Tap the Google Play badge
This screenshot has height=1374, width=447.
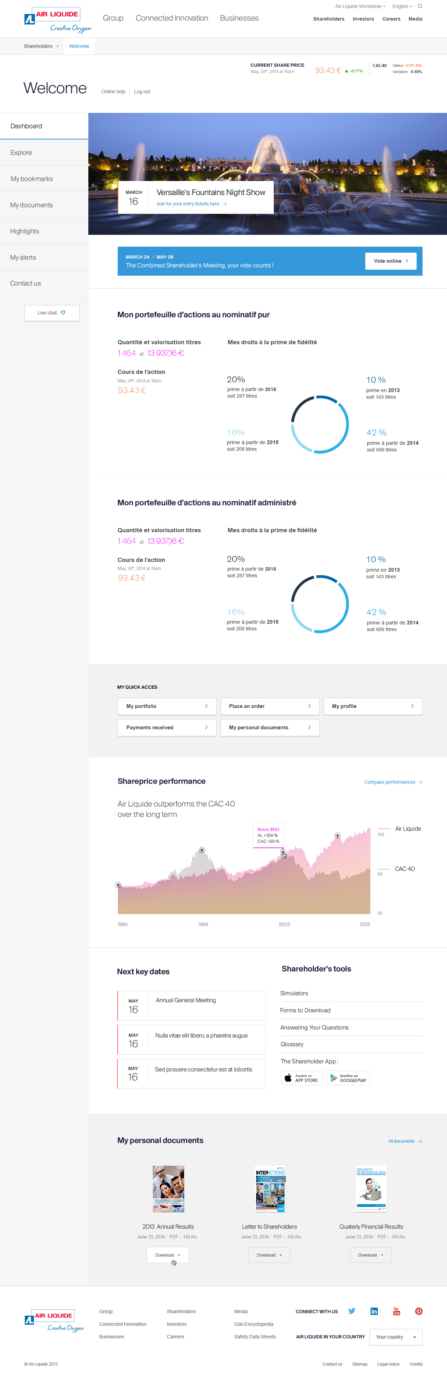[348, 1078]
